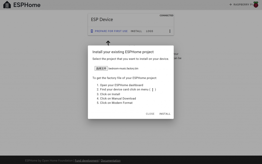The image size is (262, 164).
Task: Open the Fund development link
Action: coord(86,161)
